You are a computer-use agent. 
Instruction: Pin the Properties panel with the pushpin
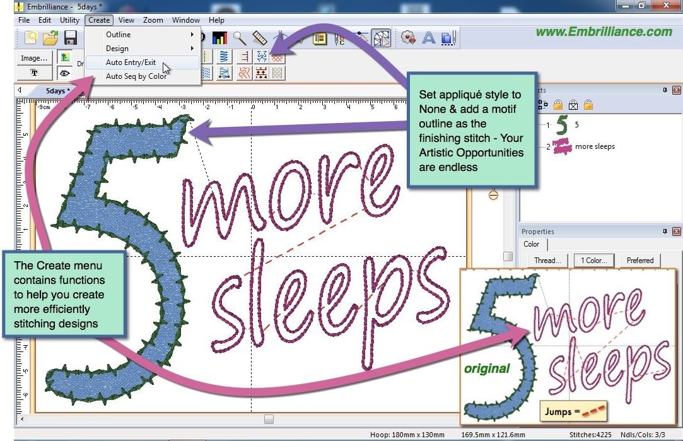point(665,232)
